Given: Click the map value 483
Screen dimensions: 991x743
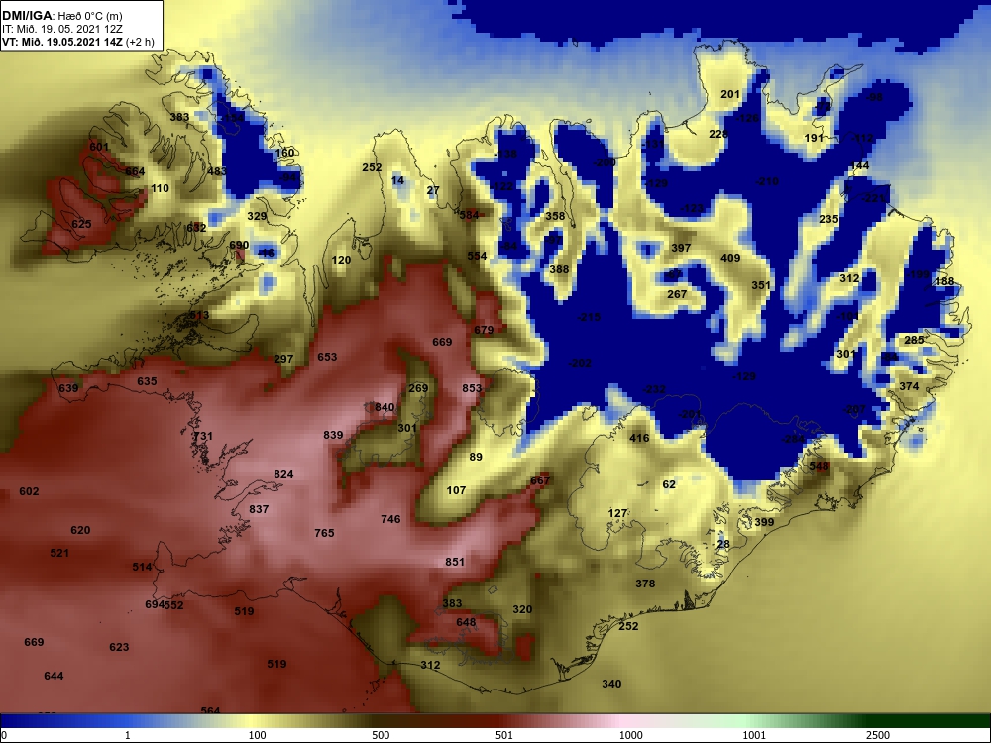Looking at the screenshot, I should click(x=217, y=171).
